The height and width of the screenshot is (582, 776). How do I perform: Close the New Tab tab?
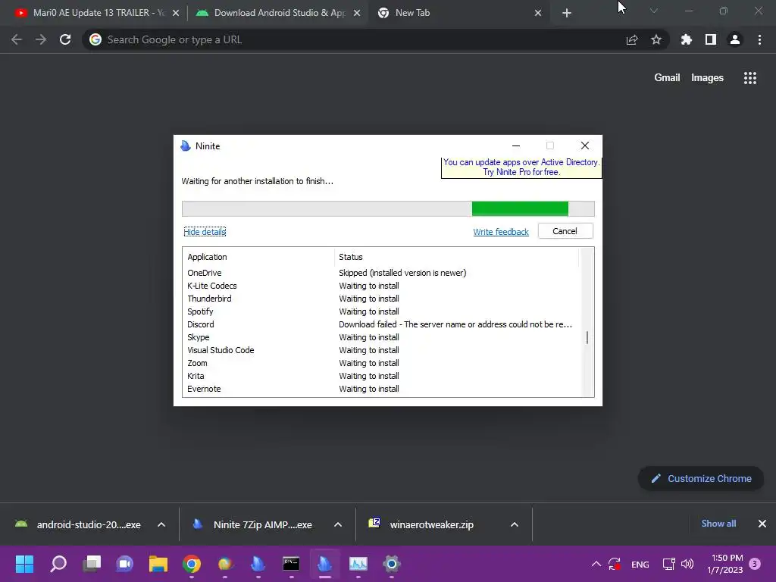pyautogui.click(x=538, y=13)
